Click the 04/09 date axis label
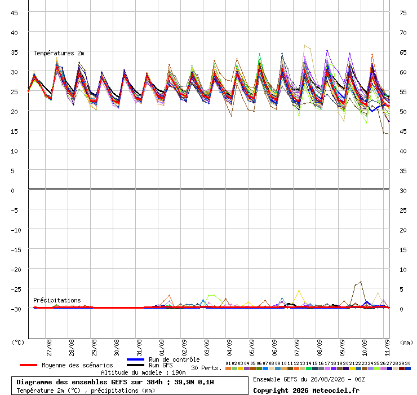The height and width of the screenshot is (395, 417). click(x=229, y=348)
